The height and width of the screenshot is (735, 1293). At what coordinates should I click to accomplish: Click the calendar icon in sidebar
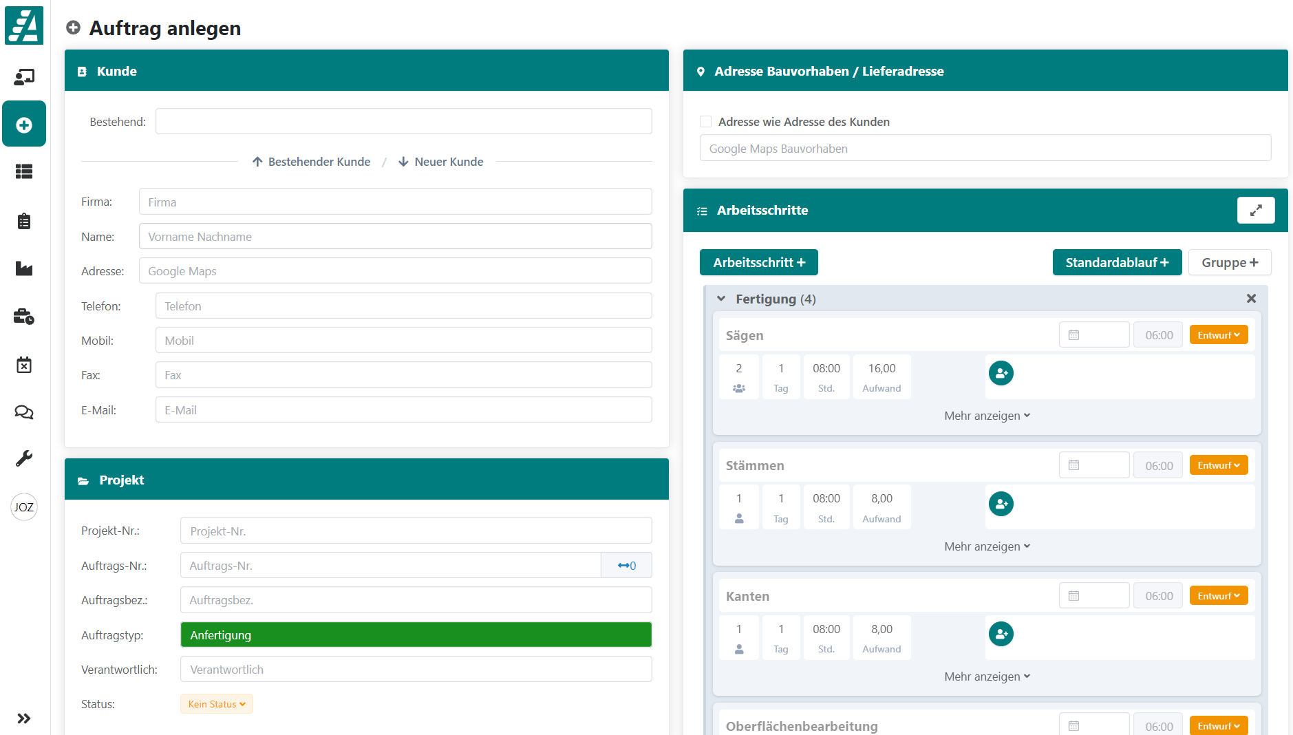(24, 365)
